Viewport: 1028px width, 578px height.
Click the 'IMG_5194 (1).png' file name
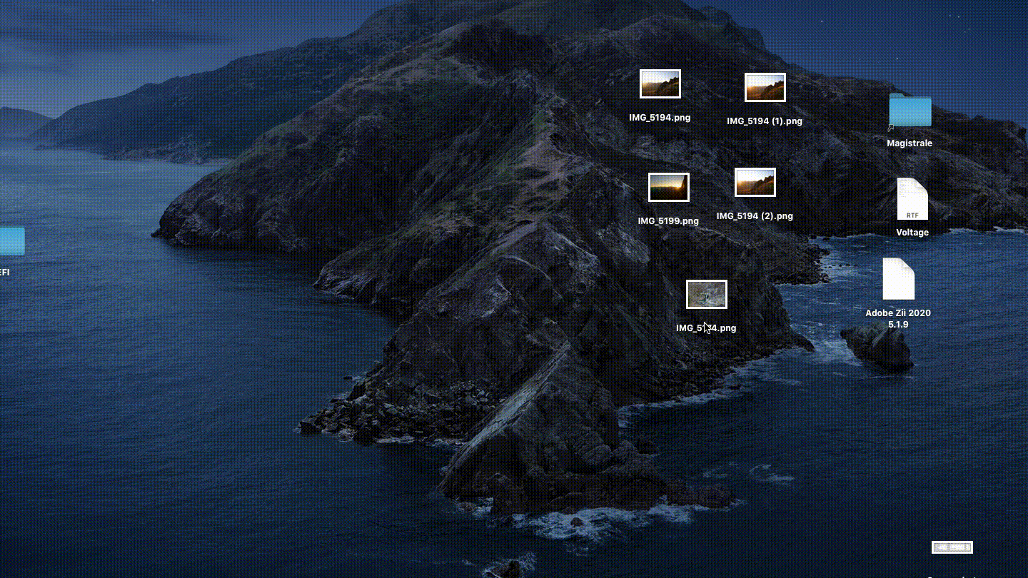[x=765, y=121]
